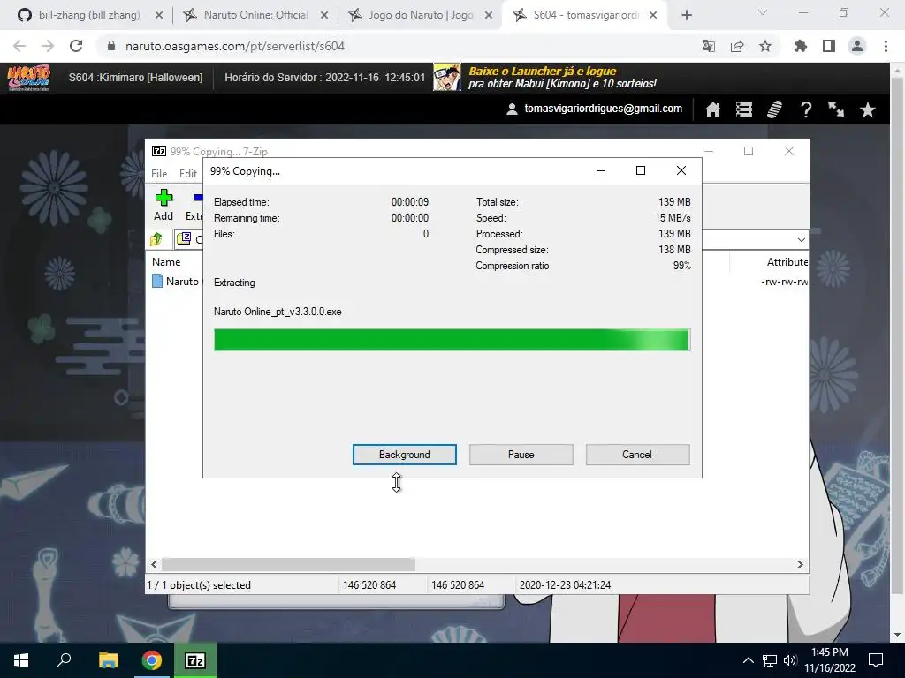Sort by the Name column header
This screenshot has width=905, height=678.
[166, 261]
